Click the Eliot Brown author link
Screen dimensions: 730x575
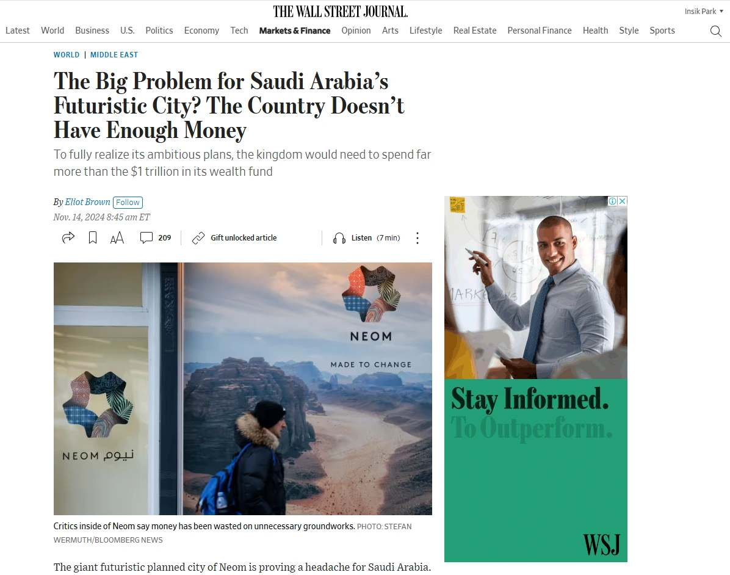click(87, 202)
